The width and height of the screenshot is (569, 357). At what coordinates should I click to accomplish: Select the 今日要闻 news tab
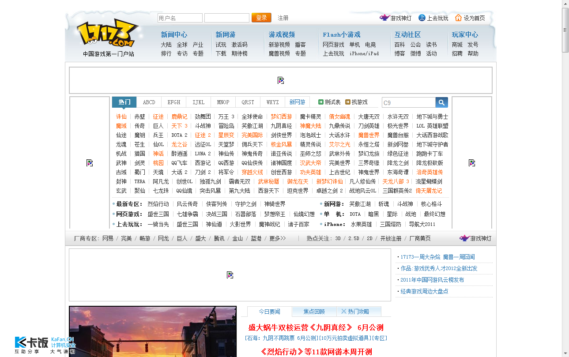click(269, 312)
